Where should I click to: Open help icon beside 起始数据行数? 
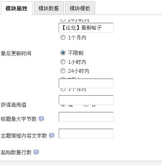tap(36, 152)
